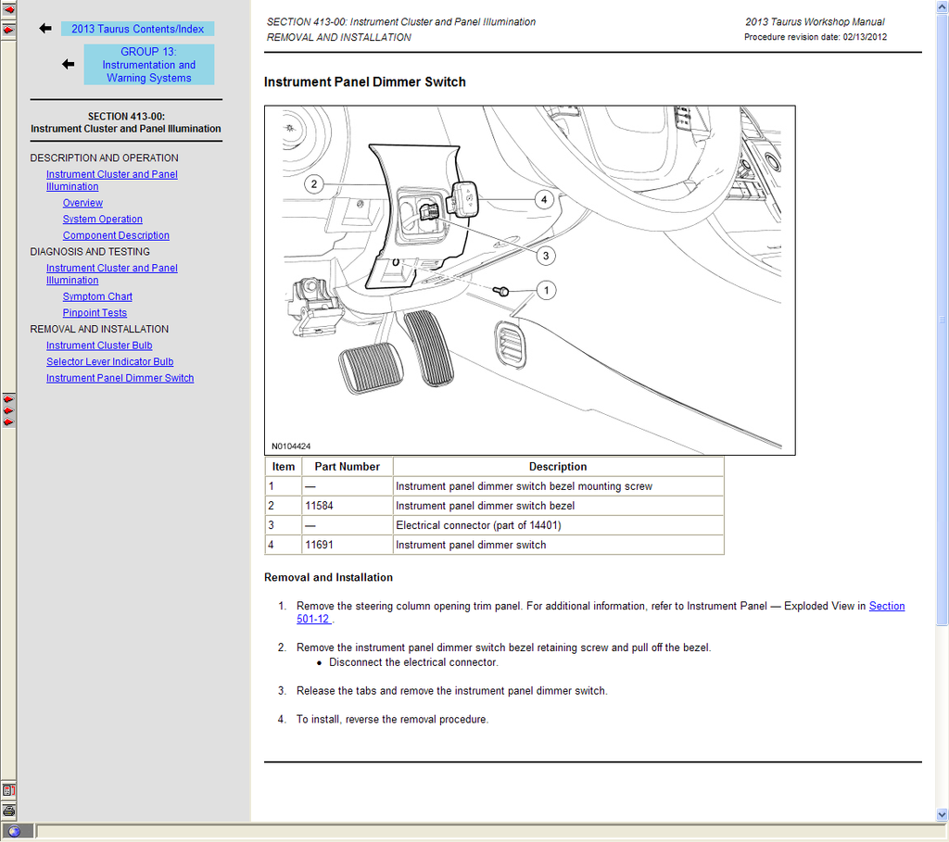This screenshot has height=842, width=949.
Task: Open the Overview link
Action: (82, 203)
